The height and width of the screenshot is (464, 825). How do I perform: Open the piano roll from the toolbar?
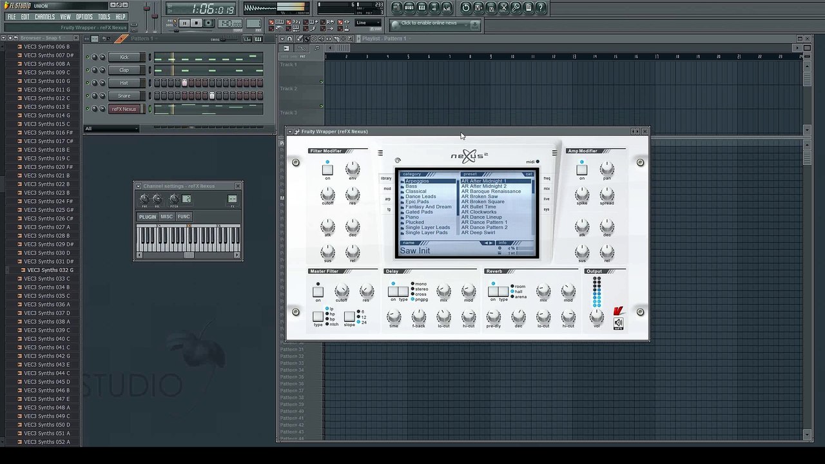(422, 8)
